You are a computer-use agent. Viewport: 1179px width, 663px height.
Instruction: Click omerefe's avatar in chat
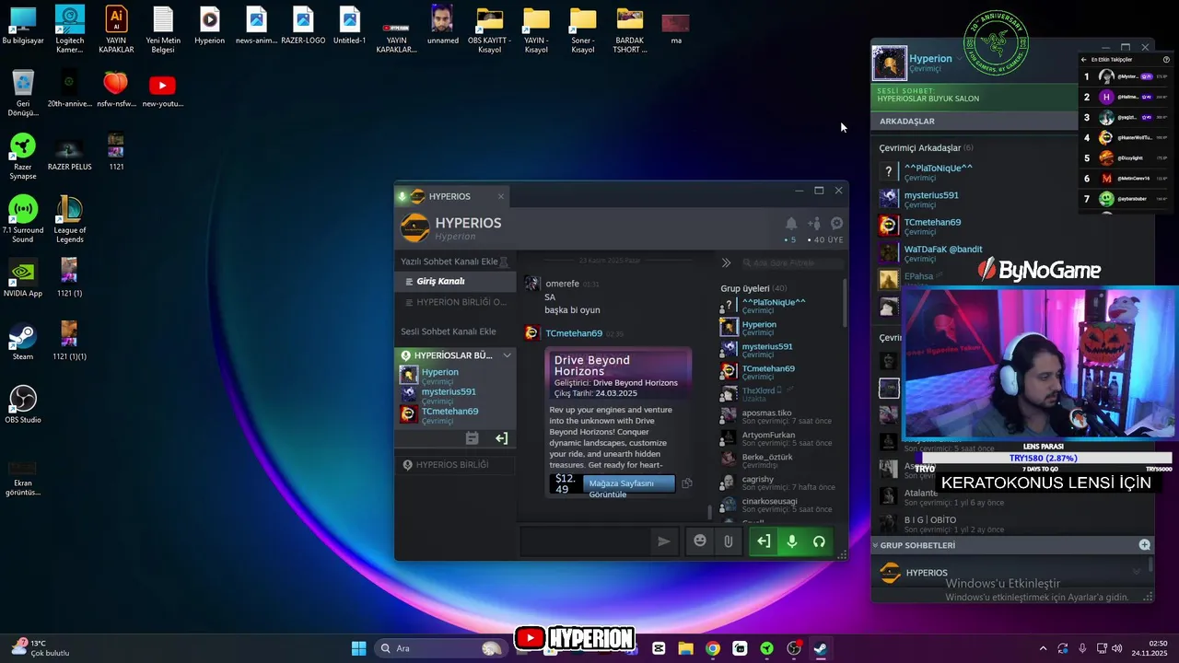click(x=532, y=284)
